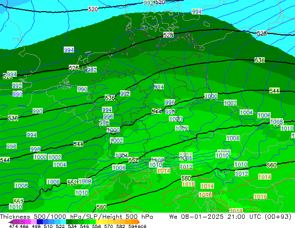
Task: Click the brightest green legend swatch
Action: click(x=93, y=222)
